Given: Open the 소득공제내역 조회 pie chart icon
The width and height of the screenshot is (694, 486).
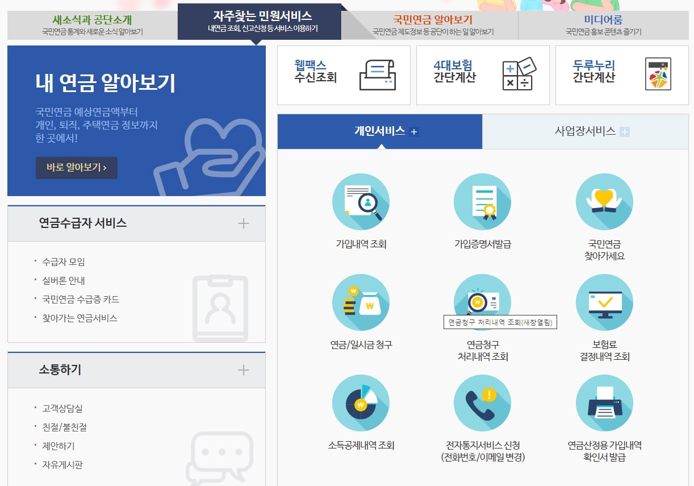Looking at the screenshot, I should pos(361,403).
